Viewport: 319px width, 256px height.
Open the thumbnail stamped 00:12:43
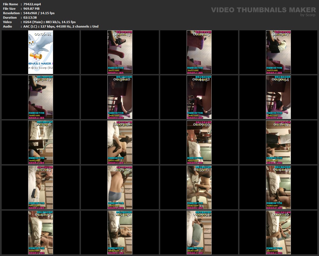(120, 52)
